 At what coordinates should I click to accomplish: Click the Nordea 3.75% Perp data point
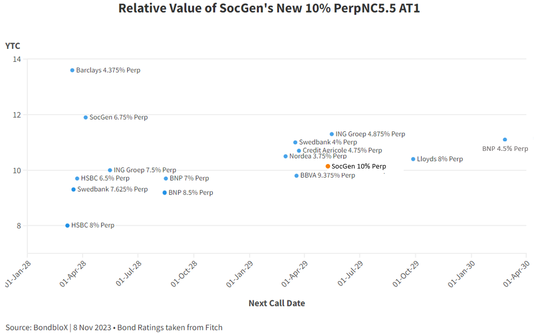click(285, 156)
